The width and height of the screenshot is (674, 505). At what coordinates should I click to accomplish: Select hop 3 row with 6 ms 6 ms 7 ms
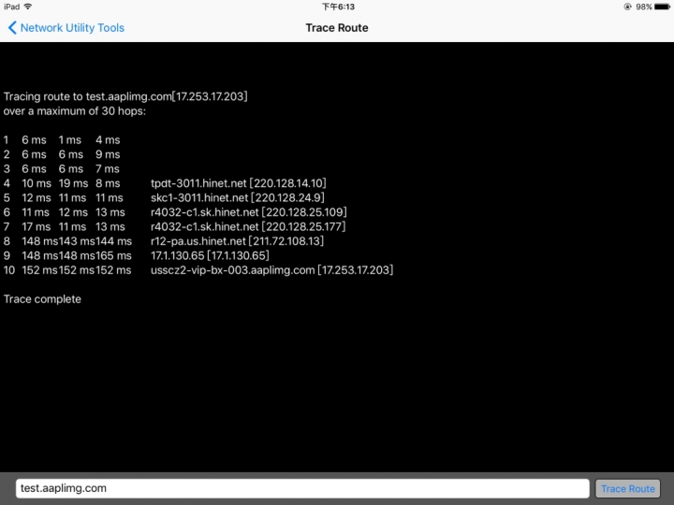click(x=62, y=169)
